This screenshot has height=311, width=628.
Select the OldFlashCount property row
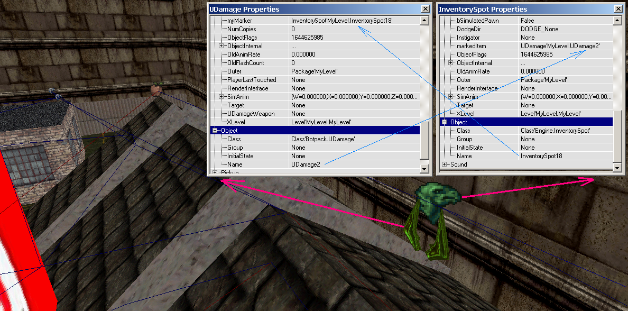[x=315, y=63]
